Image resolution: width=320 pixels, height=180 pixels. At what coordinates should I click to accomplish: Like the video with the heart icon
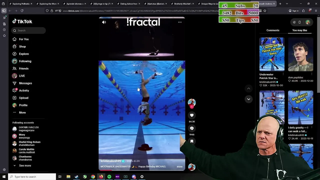192,115
